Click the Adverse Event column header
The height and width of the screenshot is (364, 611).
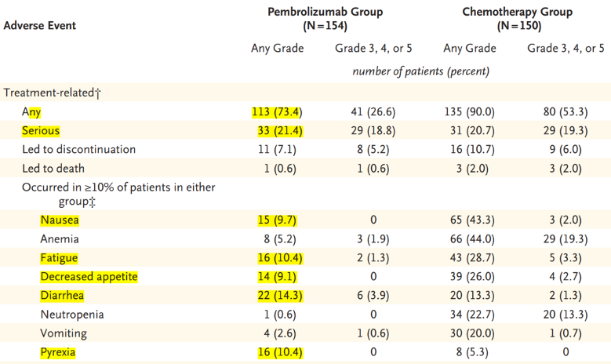(40, 25)
